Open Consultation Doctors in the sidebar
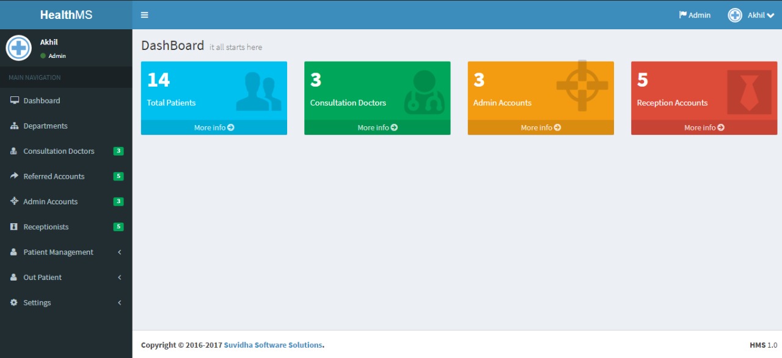Screen dimensions: 782x358 (x=59, y=151)
